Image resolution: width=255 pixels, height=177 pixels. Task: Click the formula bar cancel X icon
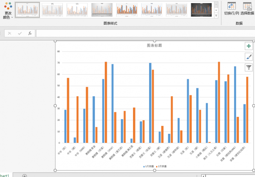click(x=9, y=33)
